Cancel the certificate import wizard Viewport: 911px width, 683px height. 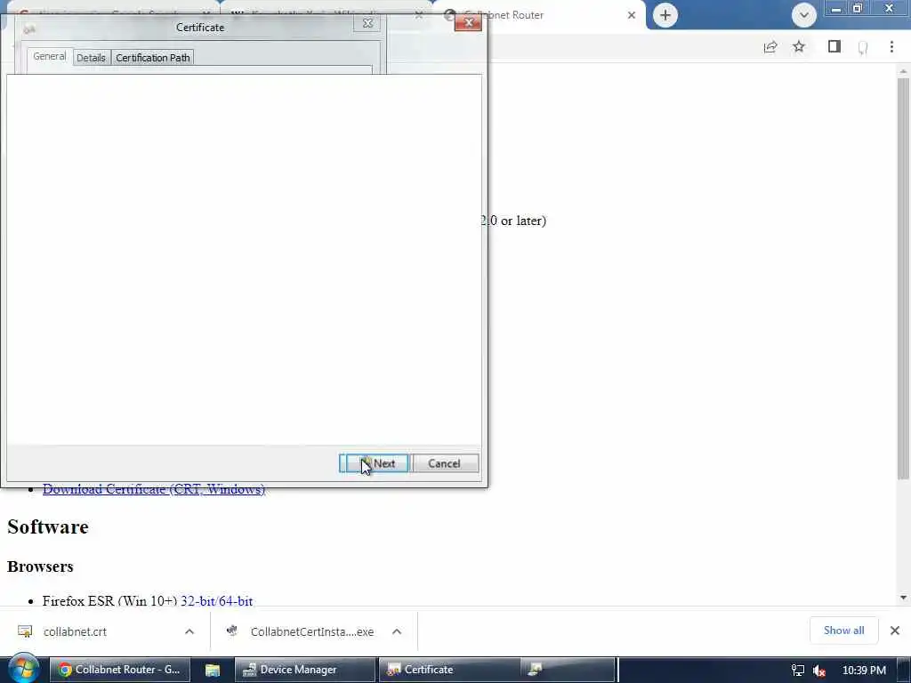point(445,463)
